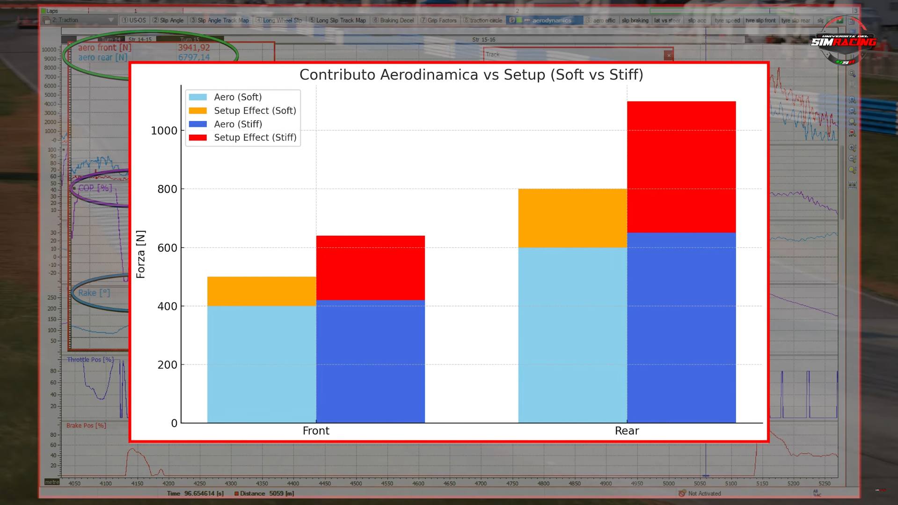Click the horizontal zoom in magnifier icon
This screenshot has height=505, width=898.
[852, 100]
